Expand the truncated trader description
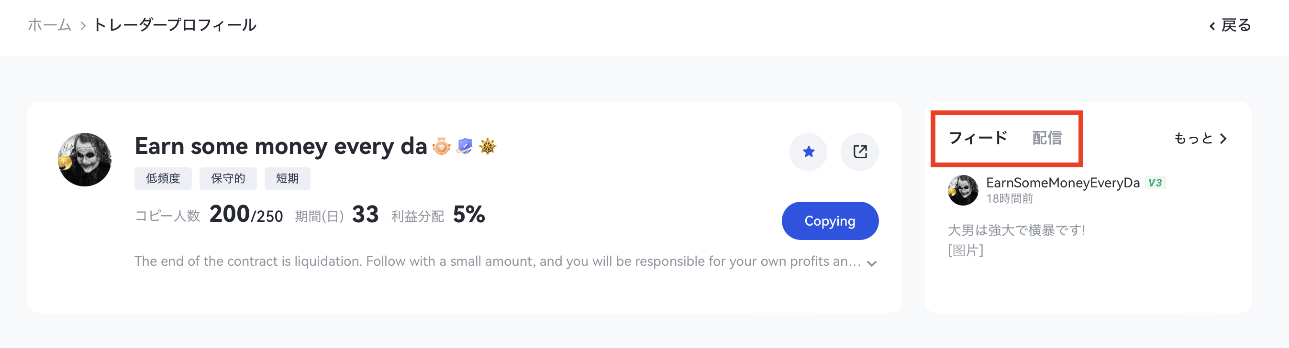 [872, 263]
